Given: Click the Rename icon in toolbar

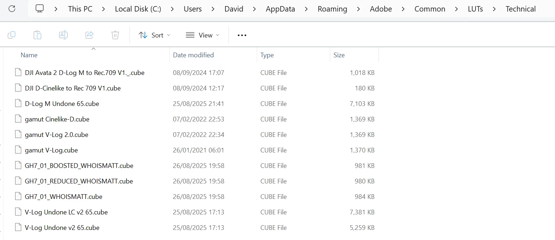Looking at the screenshot, I should 63,35.
